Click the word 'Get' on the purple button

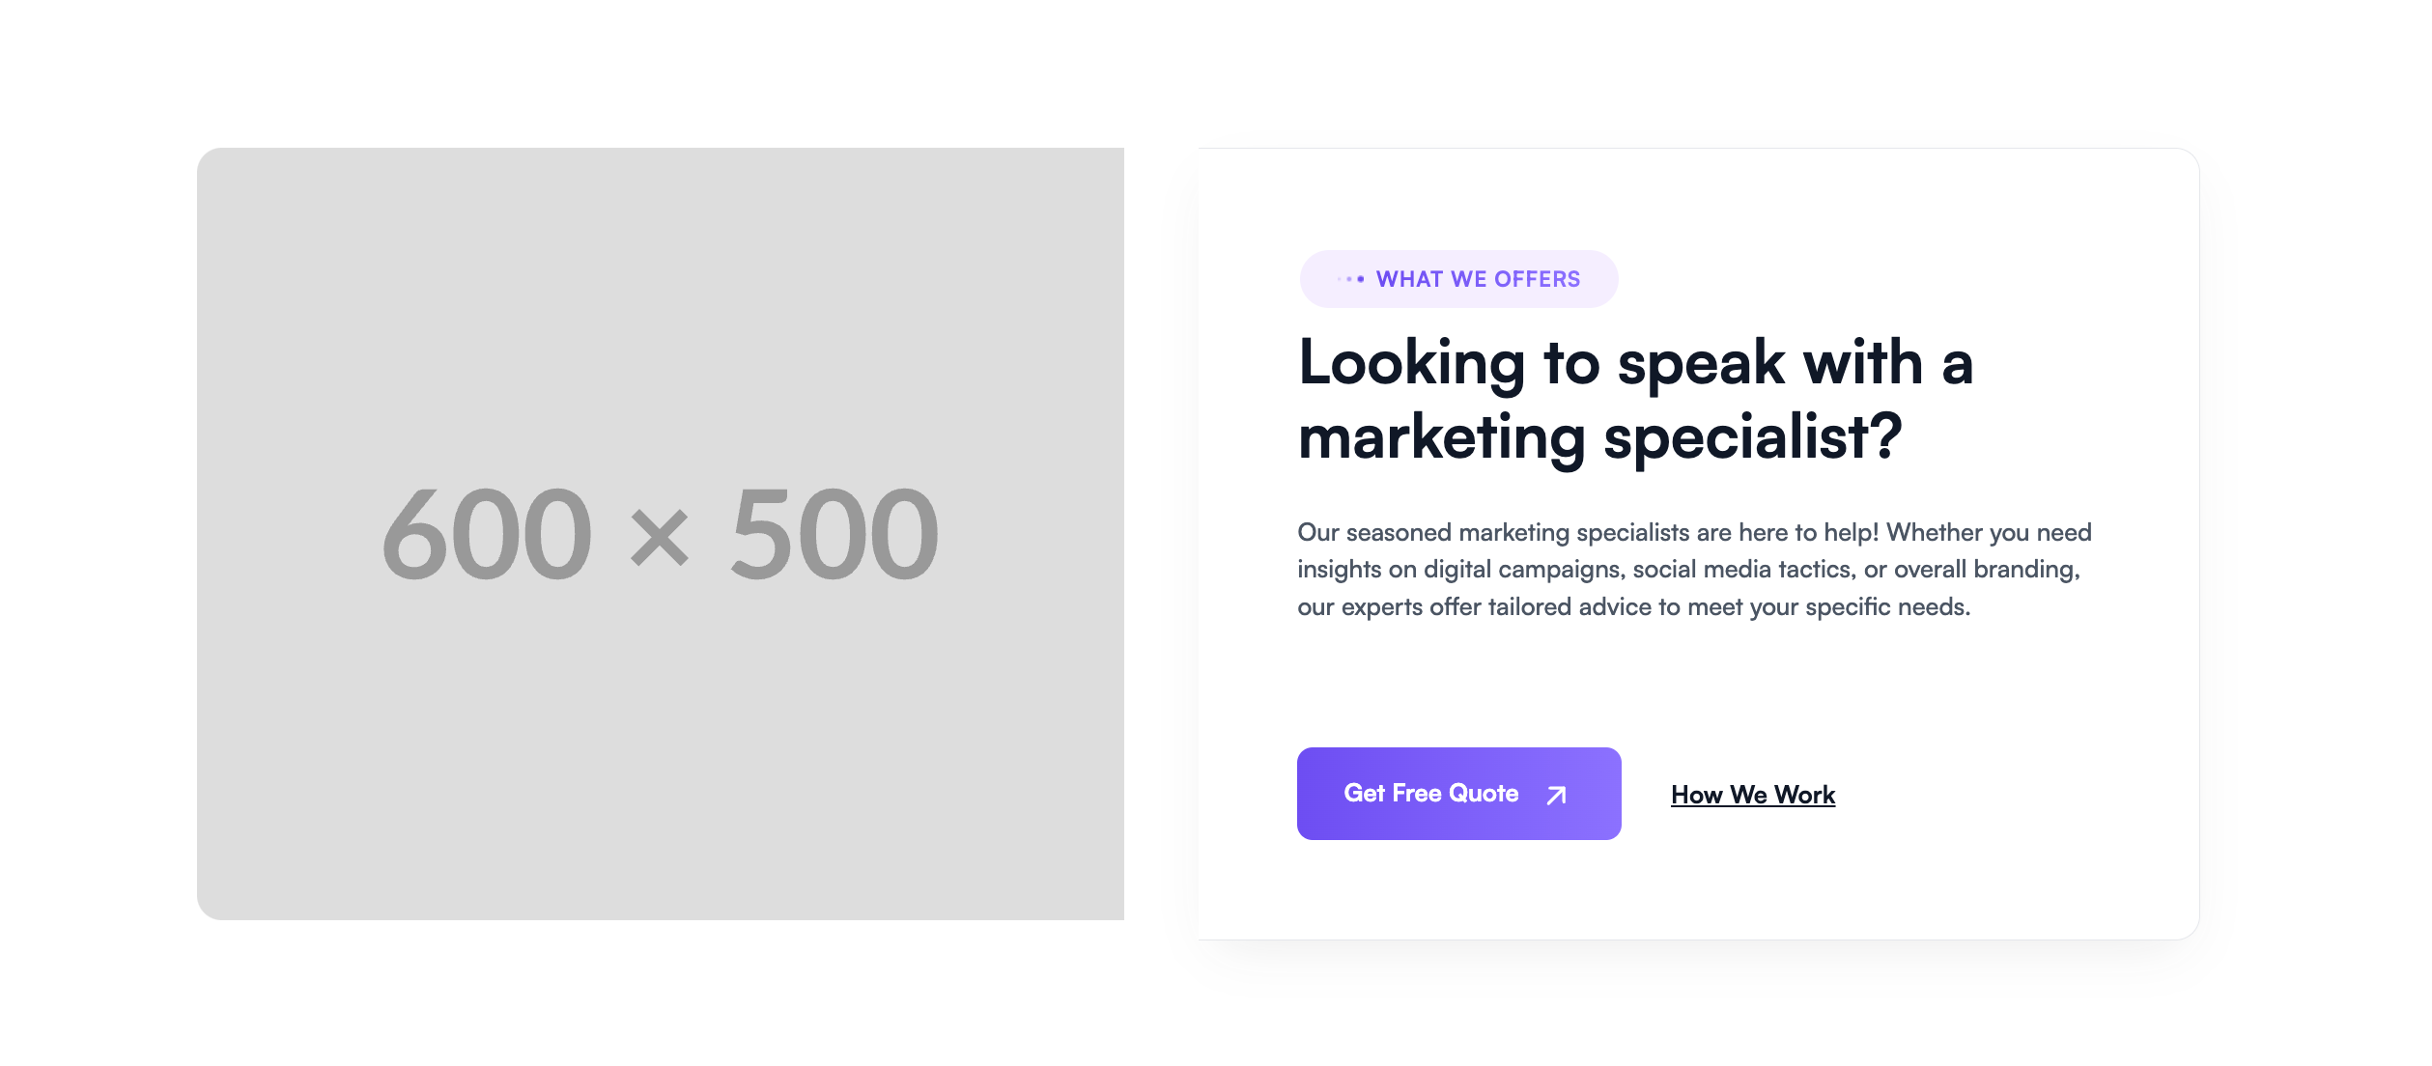point(1364,794)
